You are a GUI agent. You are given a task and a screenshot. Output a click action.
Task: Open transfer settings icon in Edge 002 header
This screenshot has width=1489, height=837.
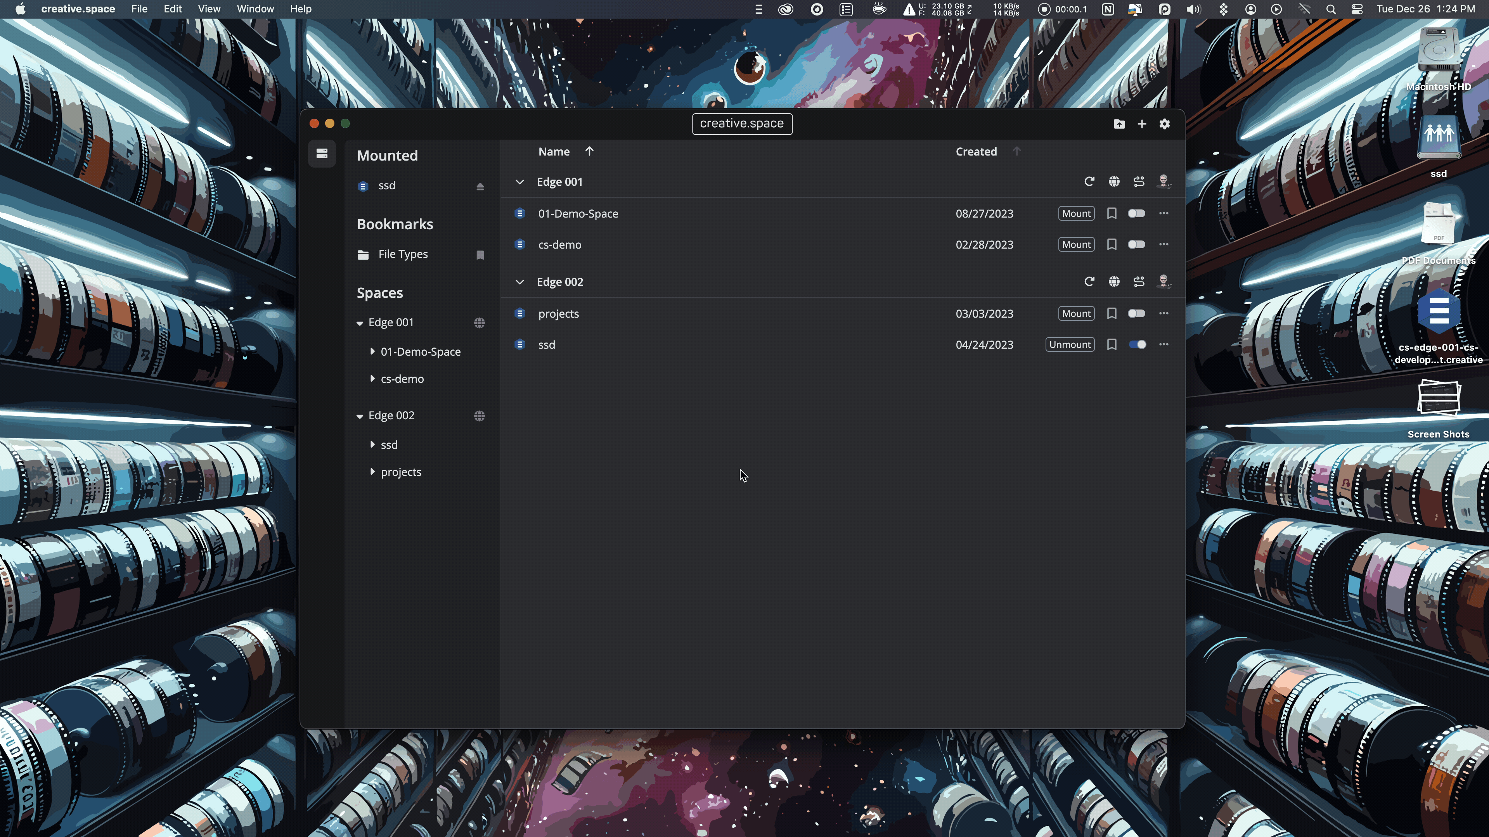tap(1139, 282)
